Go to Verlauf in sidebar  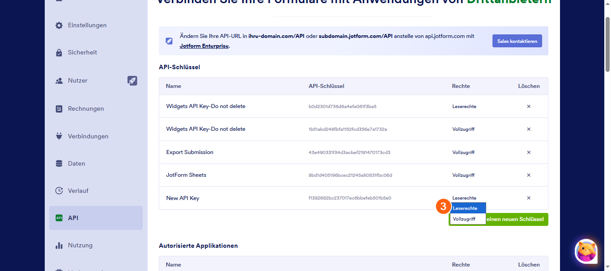click(96, 191)
